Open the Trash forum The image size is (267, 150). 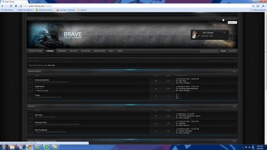pyautogui.click(x=37, y=95)
